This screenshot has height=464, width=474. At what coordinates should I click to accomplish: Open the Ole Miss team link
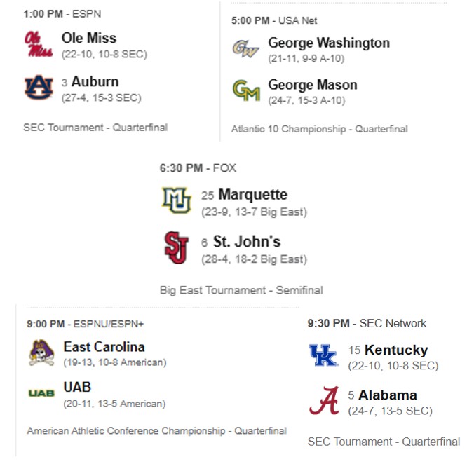pos(89,38)
